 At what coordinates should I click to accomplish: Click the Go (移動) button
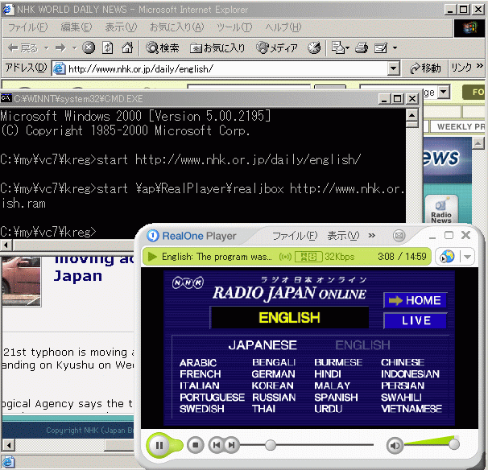coord(425,68)
